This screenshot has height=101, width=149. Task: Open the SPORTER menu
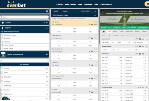[88, 4]
